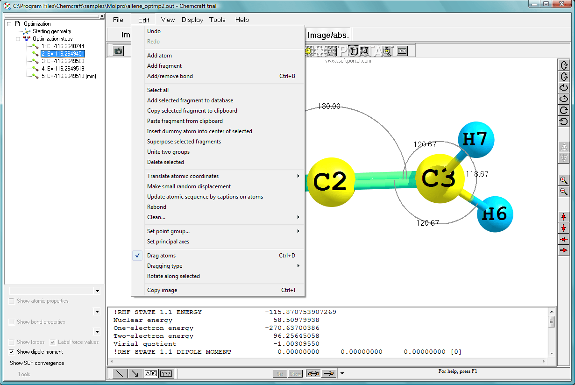This screenshot has width=575, height=385.
Task: Select step 1: E=-116.2648744
Action: (63, 46)
